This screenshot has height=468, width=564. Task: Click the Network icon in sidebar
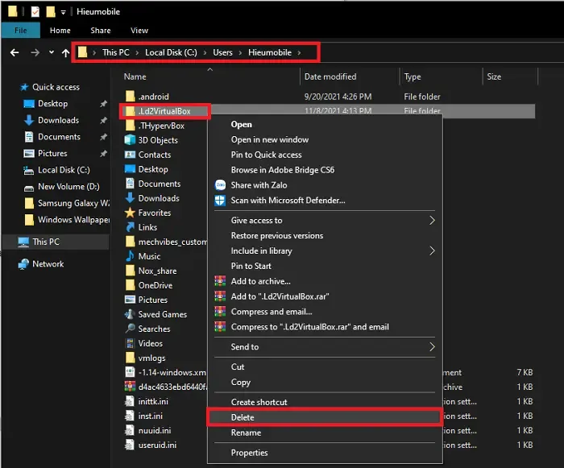tap(23, 264)
